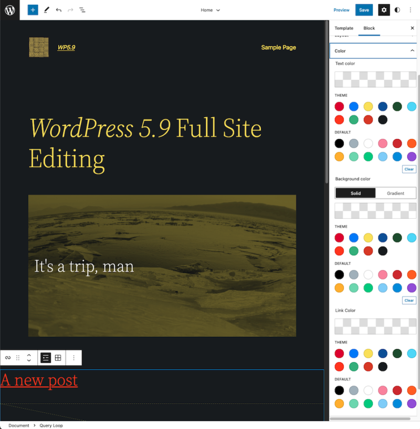Viewport: 420px width, 429px height.
Task: Select the pencil Tools icon
Action: click(46, 10)
